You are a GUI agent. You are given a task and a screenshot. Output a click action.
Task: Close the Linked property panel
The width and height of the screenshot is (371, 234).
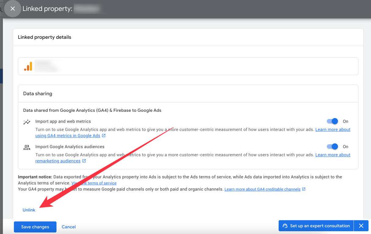coord(12,9)
